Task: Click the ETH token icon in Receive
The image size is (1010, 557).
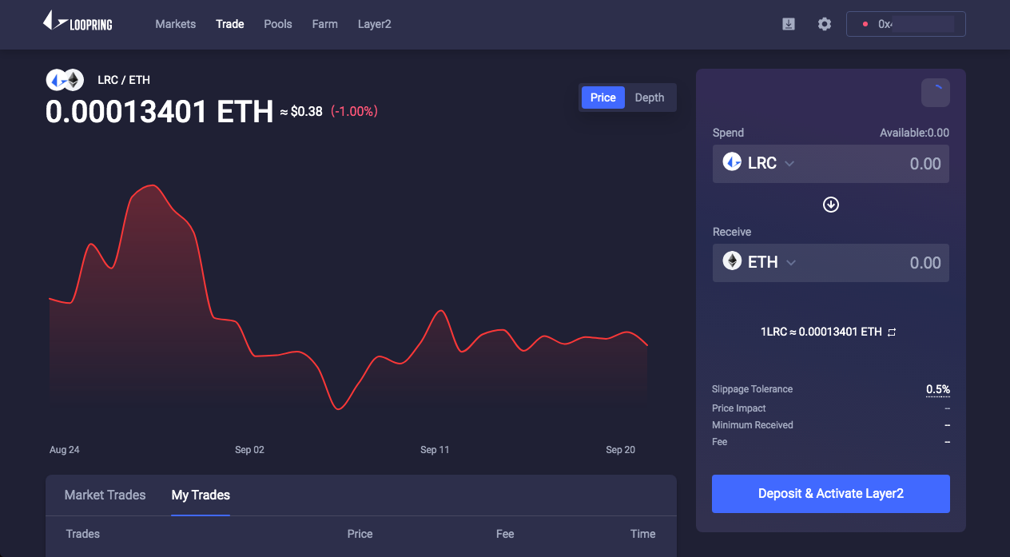Action: click(x=732, y=261)
